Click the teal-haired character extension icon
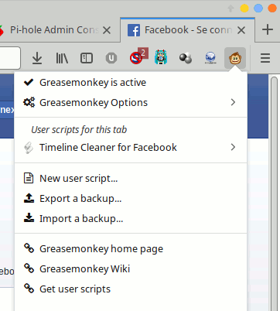 [161, 57]
